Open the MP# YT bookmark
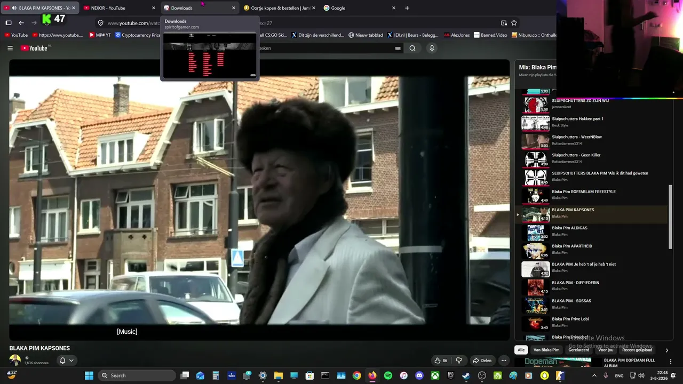 click(100, 35)
